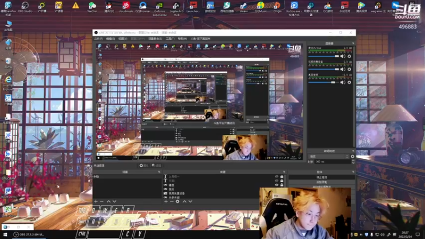Open 视频采集设备 channel gear menu

click(350, 69)
